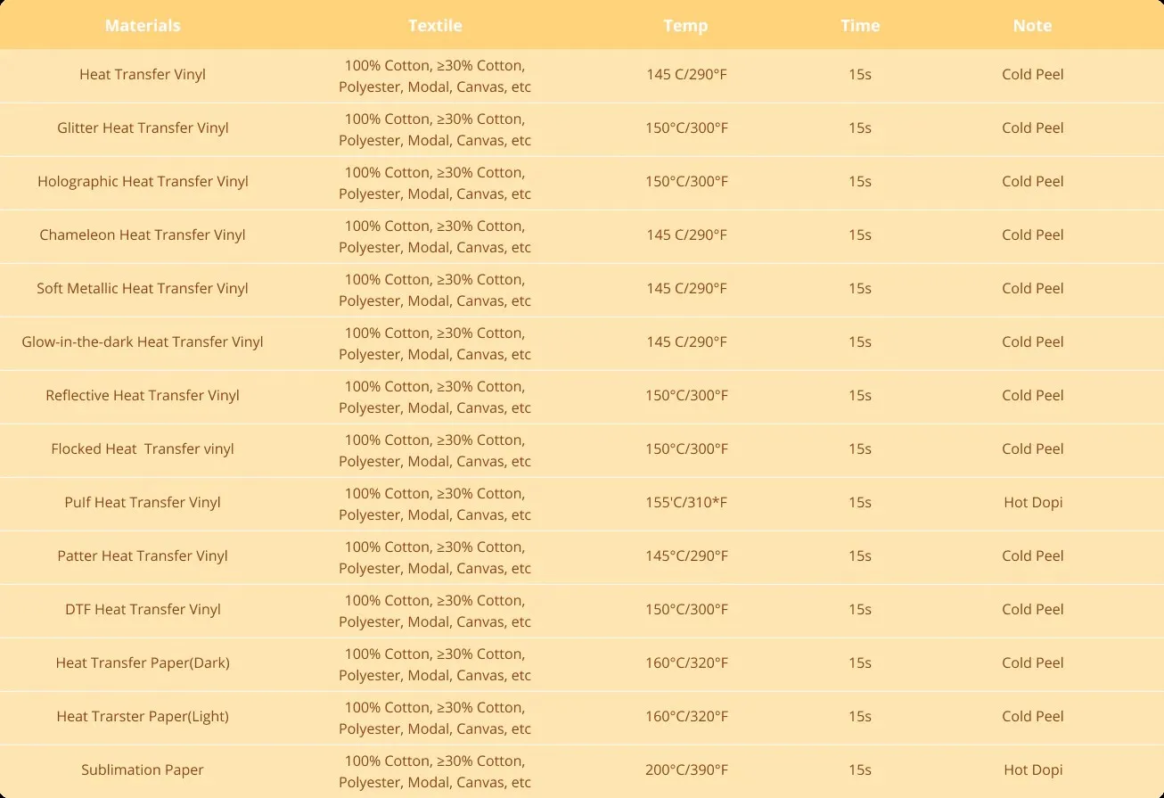Select the Glitter Heat Transfer Vinyl cell
The width and height of the screenshot is (1164, 798).
[x=143, y=128]
